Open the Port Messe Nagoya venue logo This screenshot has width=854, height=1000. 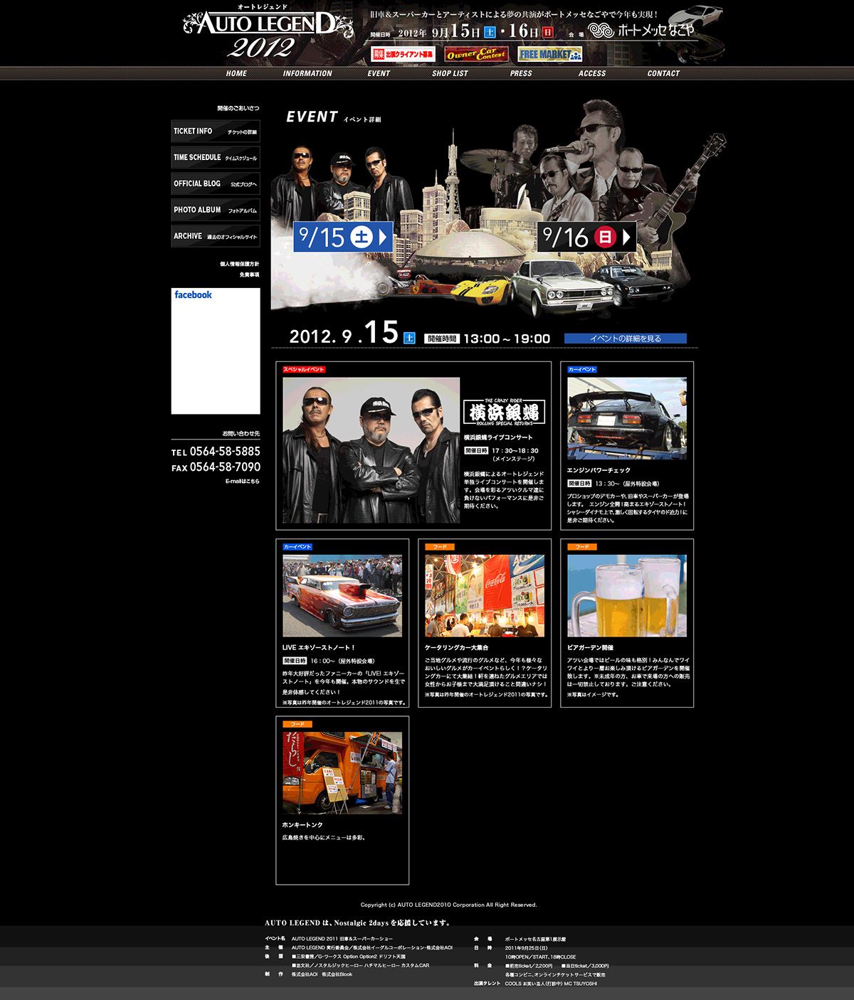pyautogui.click(x=642, y=30)
